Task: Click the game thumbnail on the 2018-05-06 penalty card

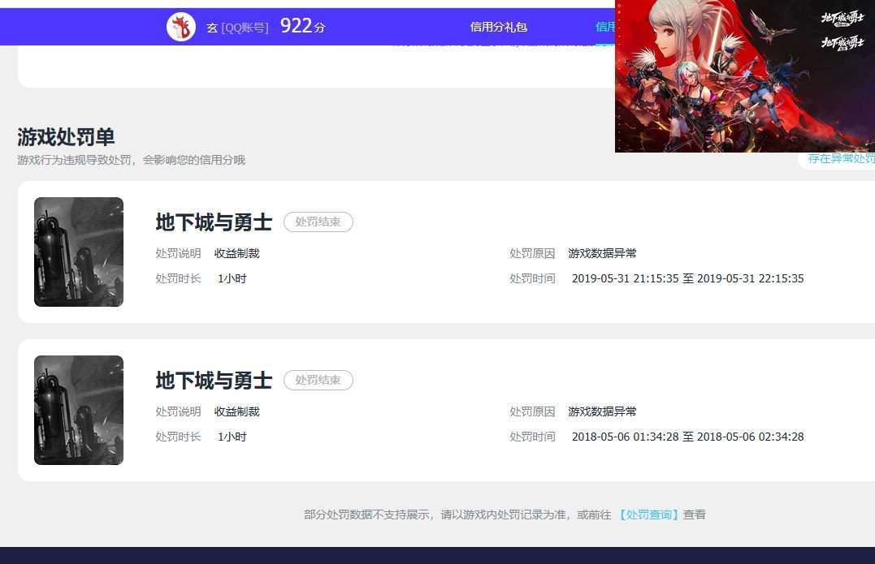Action: point(79,410)
